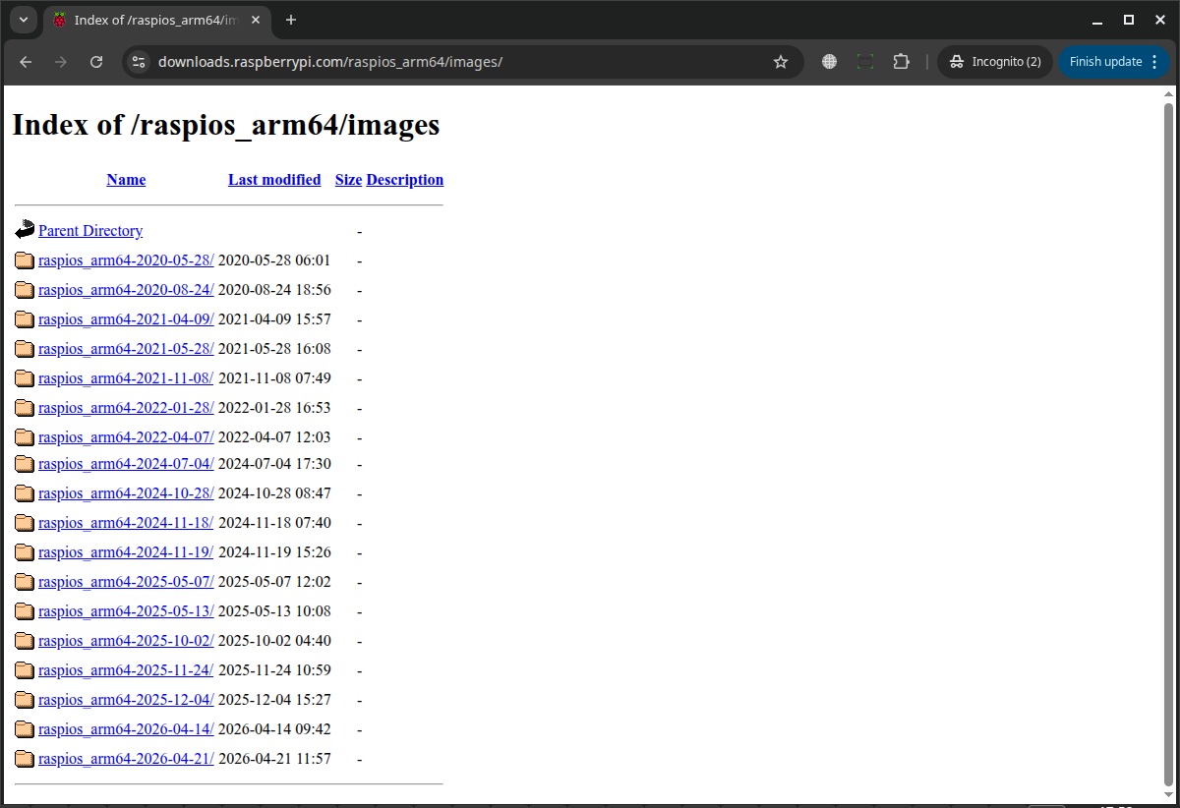
Task: Go to Parent Directory link
Action: 90,231
